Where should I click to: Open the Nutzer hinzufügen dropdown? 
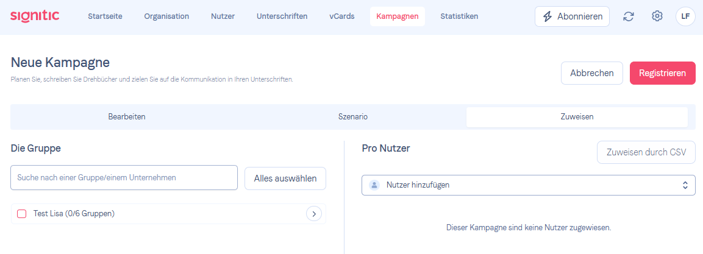(x=529, y=185)
